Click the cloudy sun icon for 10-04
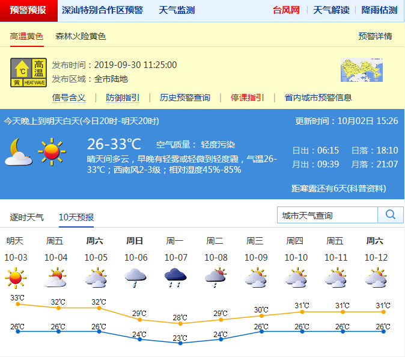The image size is (405, 357). click(56, 277)
